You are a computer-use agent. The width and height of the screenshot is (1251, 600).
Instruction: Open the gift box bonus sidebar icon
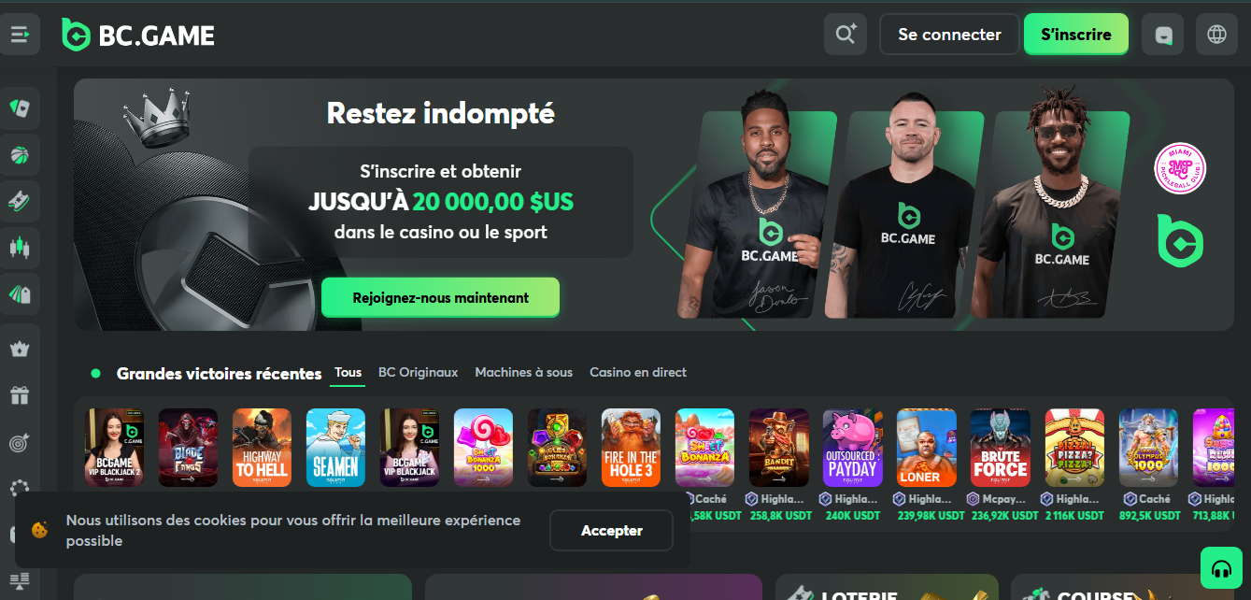coord(20,395)
